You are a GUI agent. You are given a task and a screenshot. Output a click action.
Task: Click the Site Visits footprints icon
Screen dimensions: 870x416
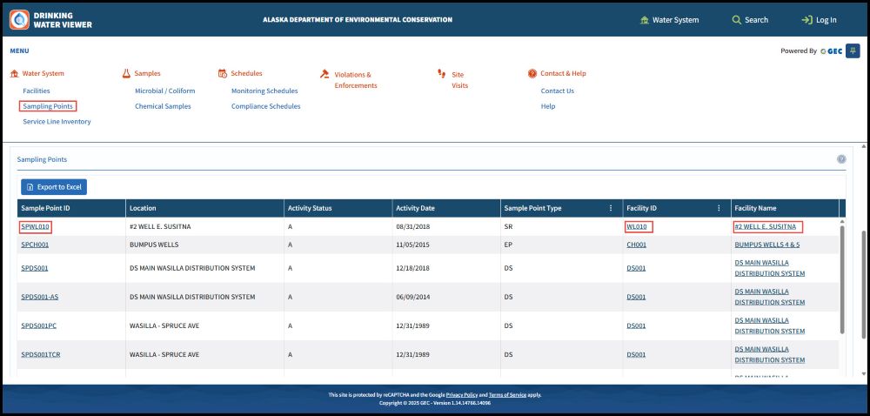click(442, 74)
